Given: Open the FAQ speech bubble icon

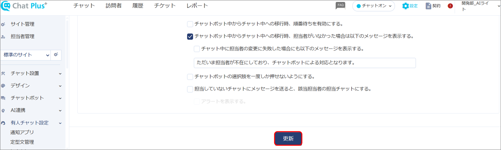Looking at the screenshot, I should pyautogui.click(x=340, y=6).
